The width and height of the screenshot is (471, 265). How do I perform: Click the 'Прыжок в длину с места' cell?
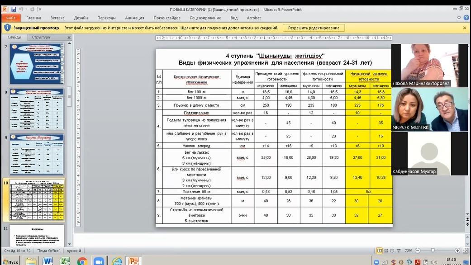tap(196, 105)
